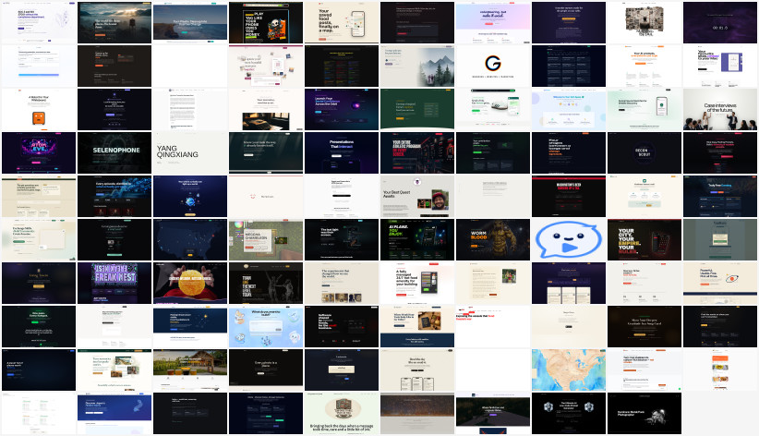Open the SELENOPHONE site thumbnail
759x436 pixels.
[x=114, y=152]
